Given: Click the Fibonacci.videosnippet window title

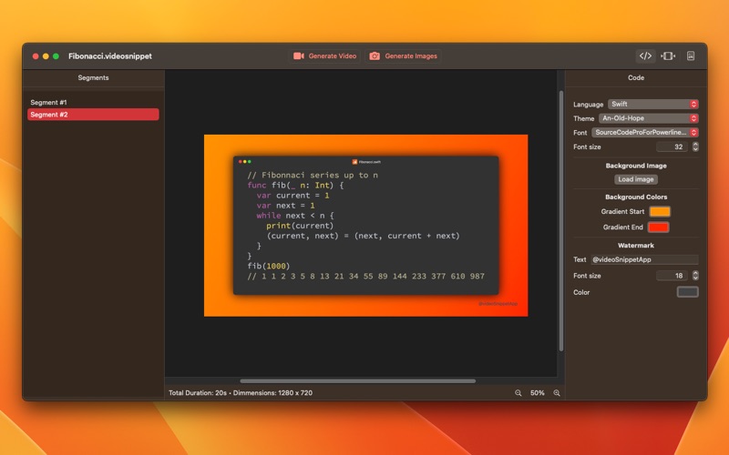Looking at the screenshot, I should 110,56.
